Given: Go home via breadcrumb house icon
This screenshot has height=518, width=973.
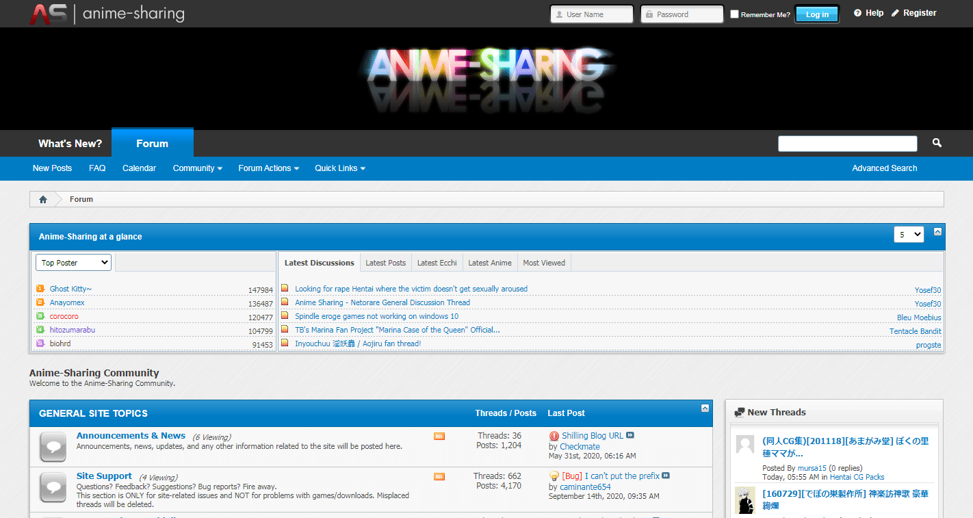Looking at the screenshot, I should pos(43,199).
